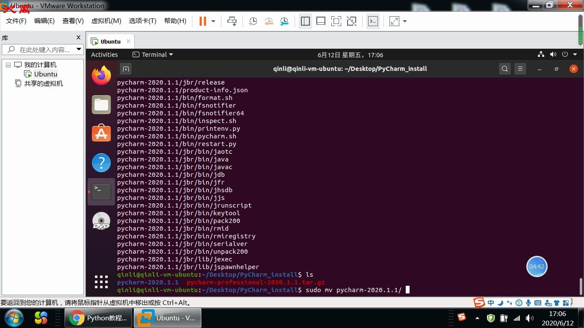Screen dimensions: 584x328
Task: Switch to the Ubuntu tab
Action: 109,41
